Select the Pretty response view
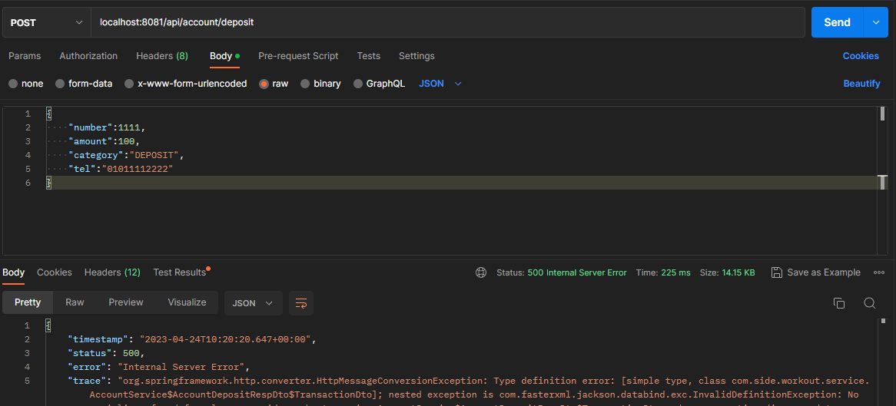This screenshot has width=896, height=406. coord(28,302)
